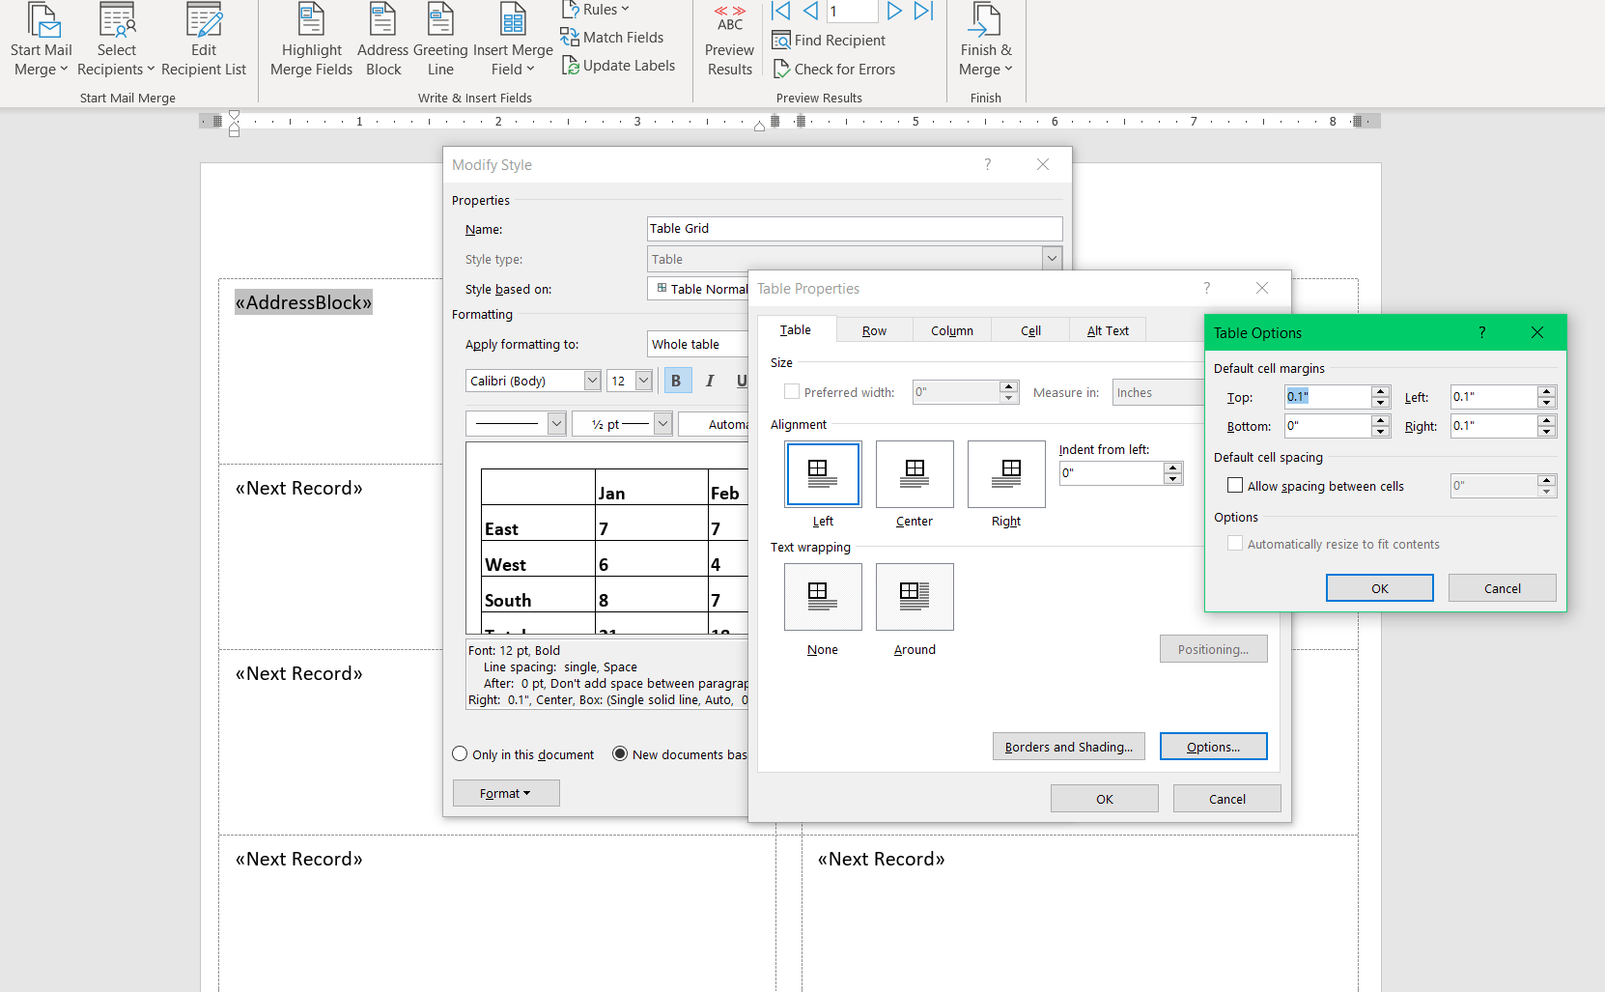Select Left table alignment
Image resolution: width=1605 pixels, height=992 pixels.
click(x=823, y=474)
